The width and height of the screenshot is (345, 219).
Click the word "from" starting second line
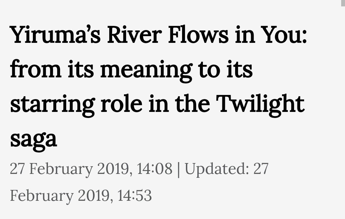[x=36, y=69]
